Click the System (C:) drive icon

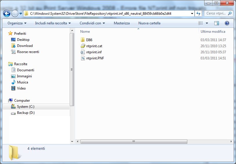click(13, 106)
